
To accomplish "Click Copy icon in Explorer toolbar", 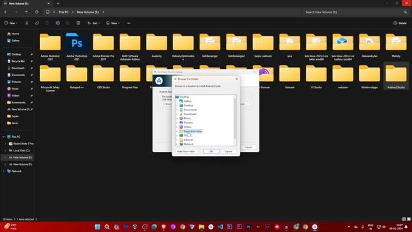I will point(37,23).
